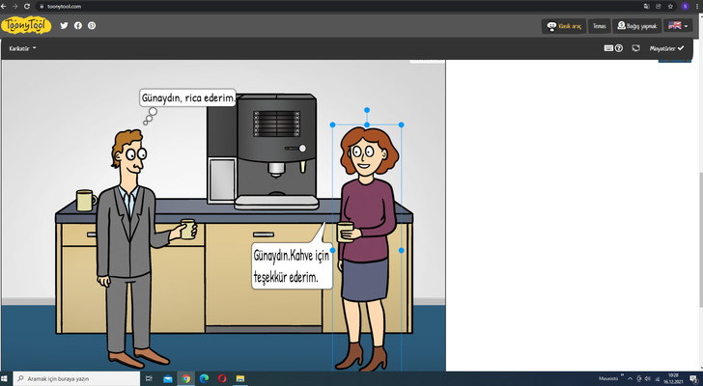Toggle the fullscreen view icon
The width and height of the screenshot is (703, 386).
click(635, 47)
